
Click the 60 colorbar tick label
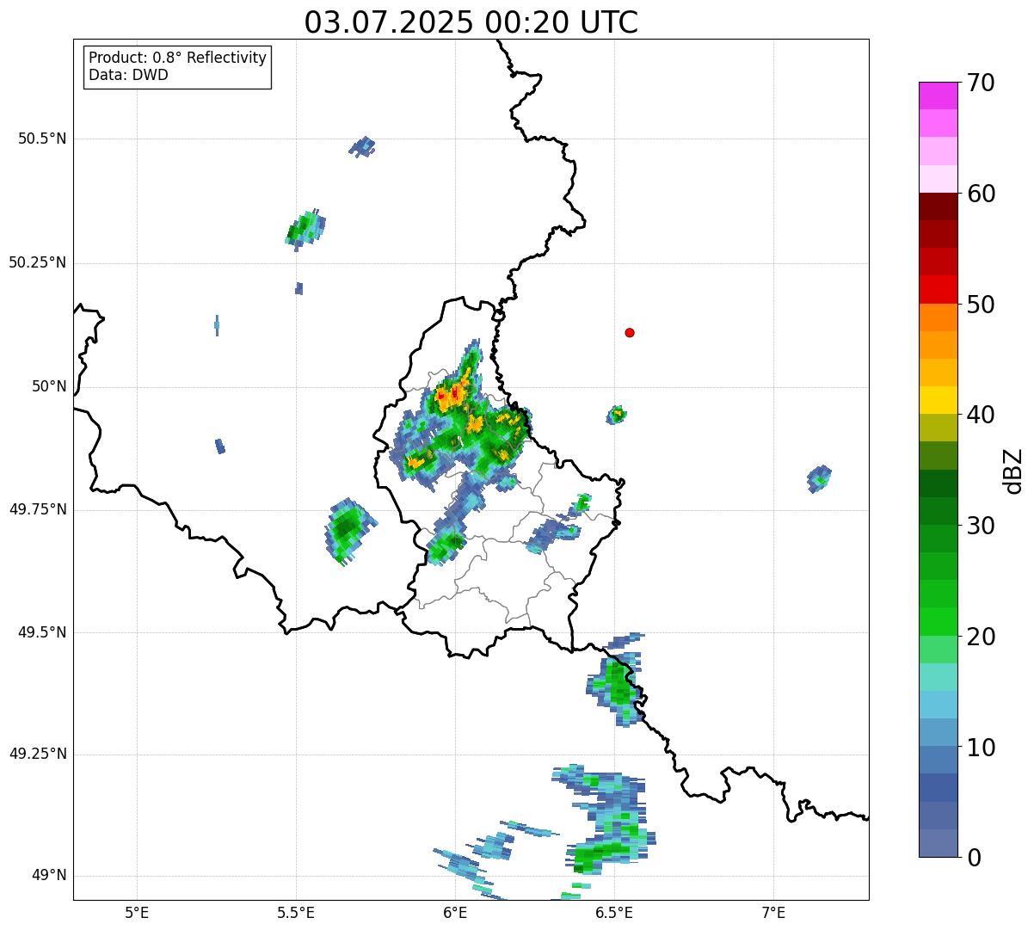pyautogui.click(x=981, y=194)
